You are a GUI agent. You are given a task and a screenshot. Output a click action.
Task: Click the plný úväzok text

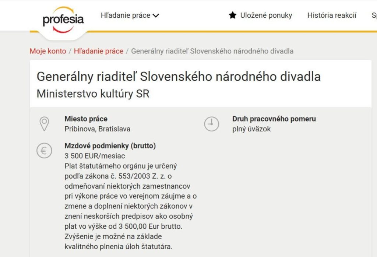point(251,129)
